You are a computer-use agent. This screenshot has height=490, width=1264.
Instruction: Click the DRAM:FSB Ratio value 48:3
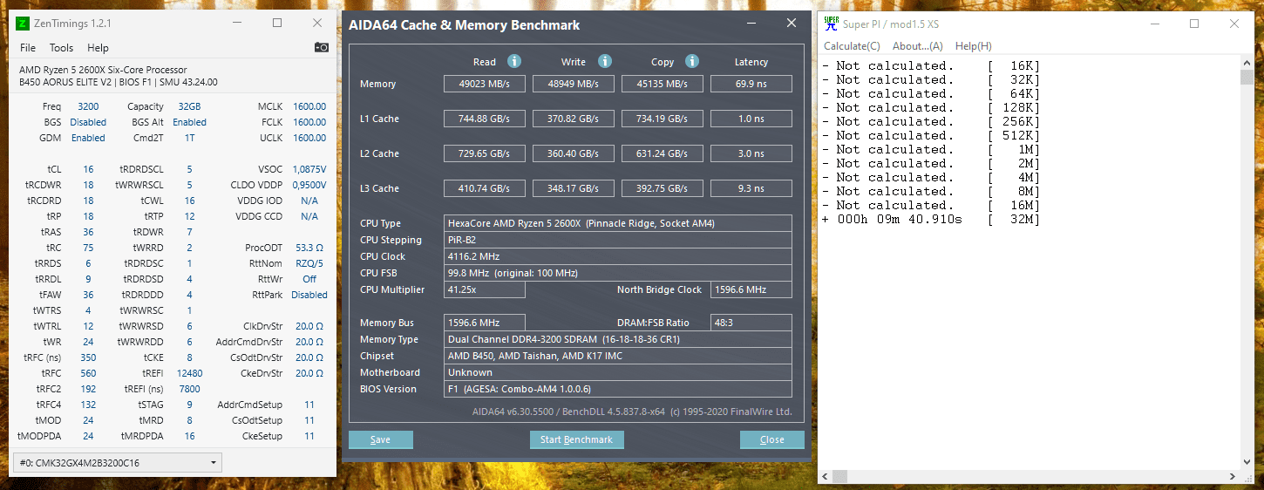tap(751, 323)
